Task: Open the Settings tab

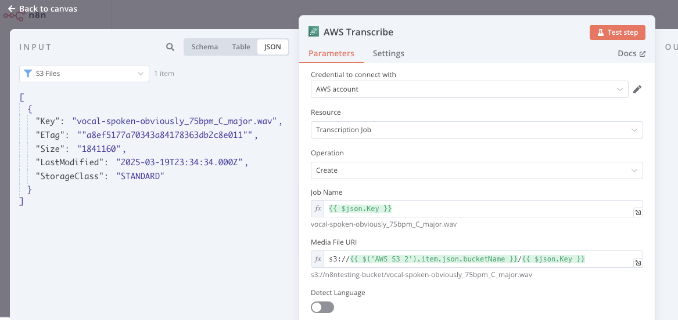Action: (388, 53)
